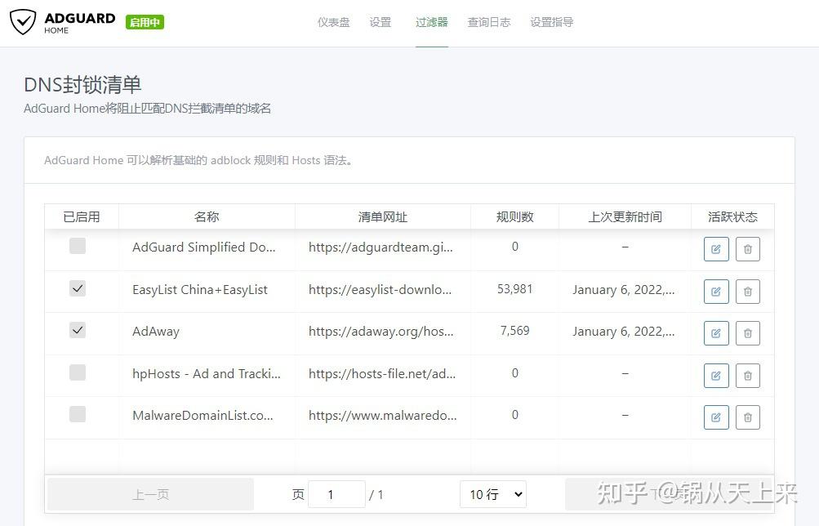Edit the MalwareDomainList filter entry
Image resolution: width=819 pixels, height=526 pixels.
(716, 417)
